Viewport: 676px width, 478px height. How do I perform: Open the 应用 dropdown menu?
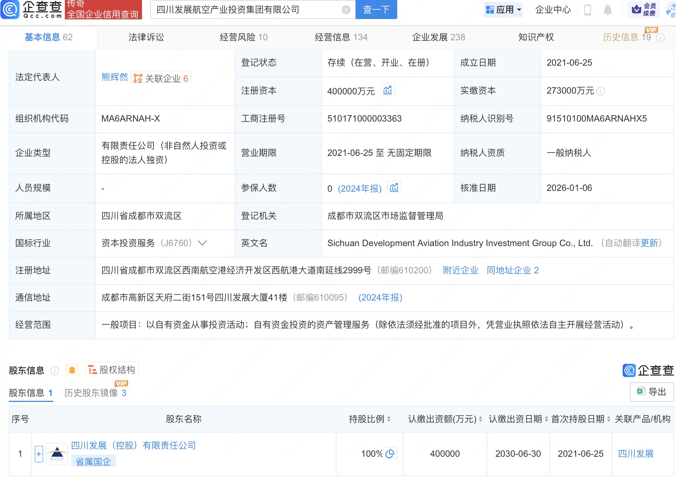503,10
